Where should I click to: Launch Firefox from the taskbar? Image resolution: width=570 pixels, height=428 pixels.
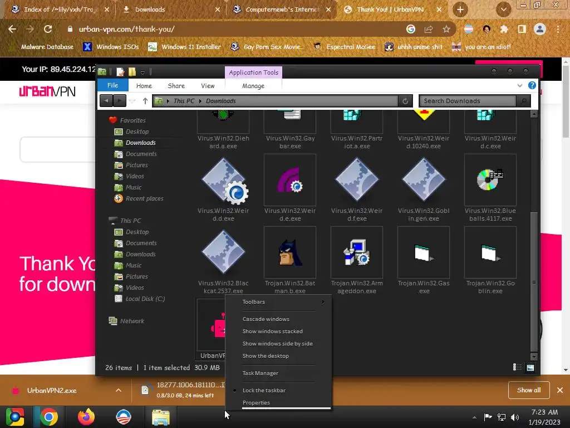click(x=86, y=417)
